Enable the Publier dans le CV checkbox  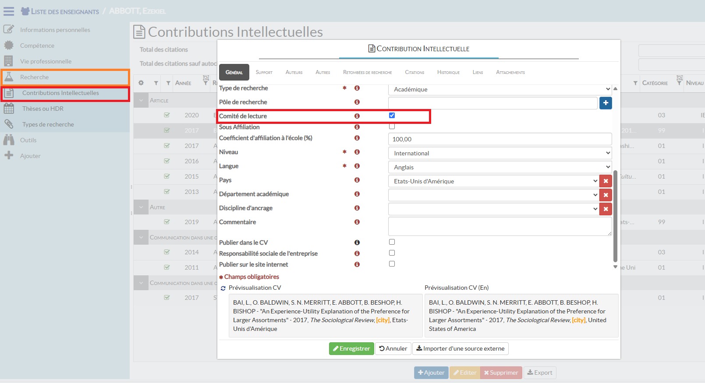click(x=392, y=242)
